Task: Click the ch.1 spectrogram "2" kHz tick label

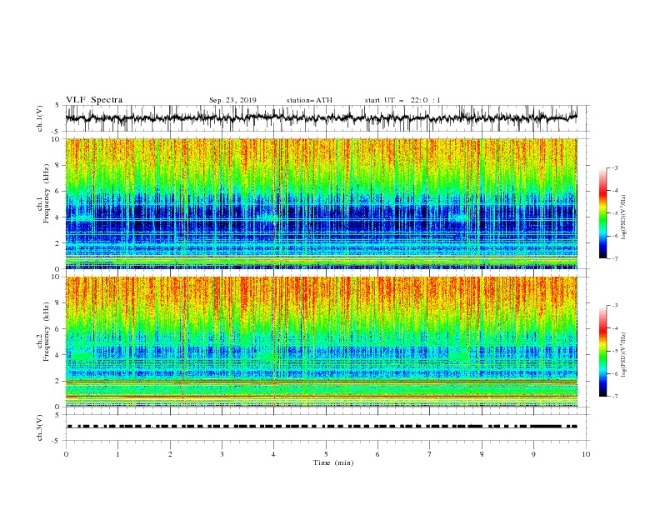Action: pyautogui.click(x=57, y=243)
